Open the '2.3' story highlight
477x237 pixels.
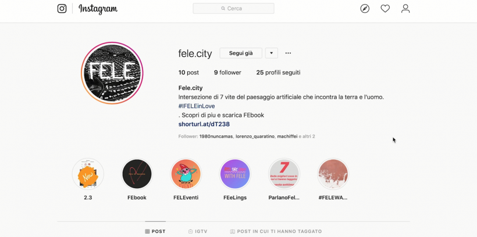pyautogui.click(x=88, y=174)
